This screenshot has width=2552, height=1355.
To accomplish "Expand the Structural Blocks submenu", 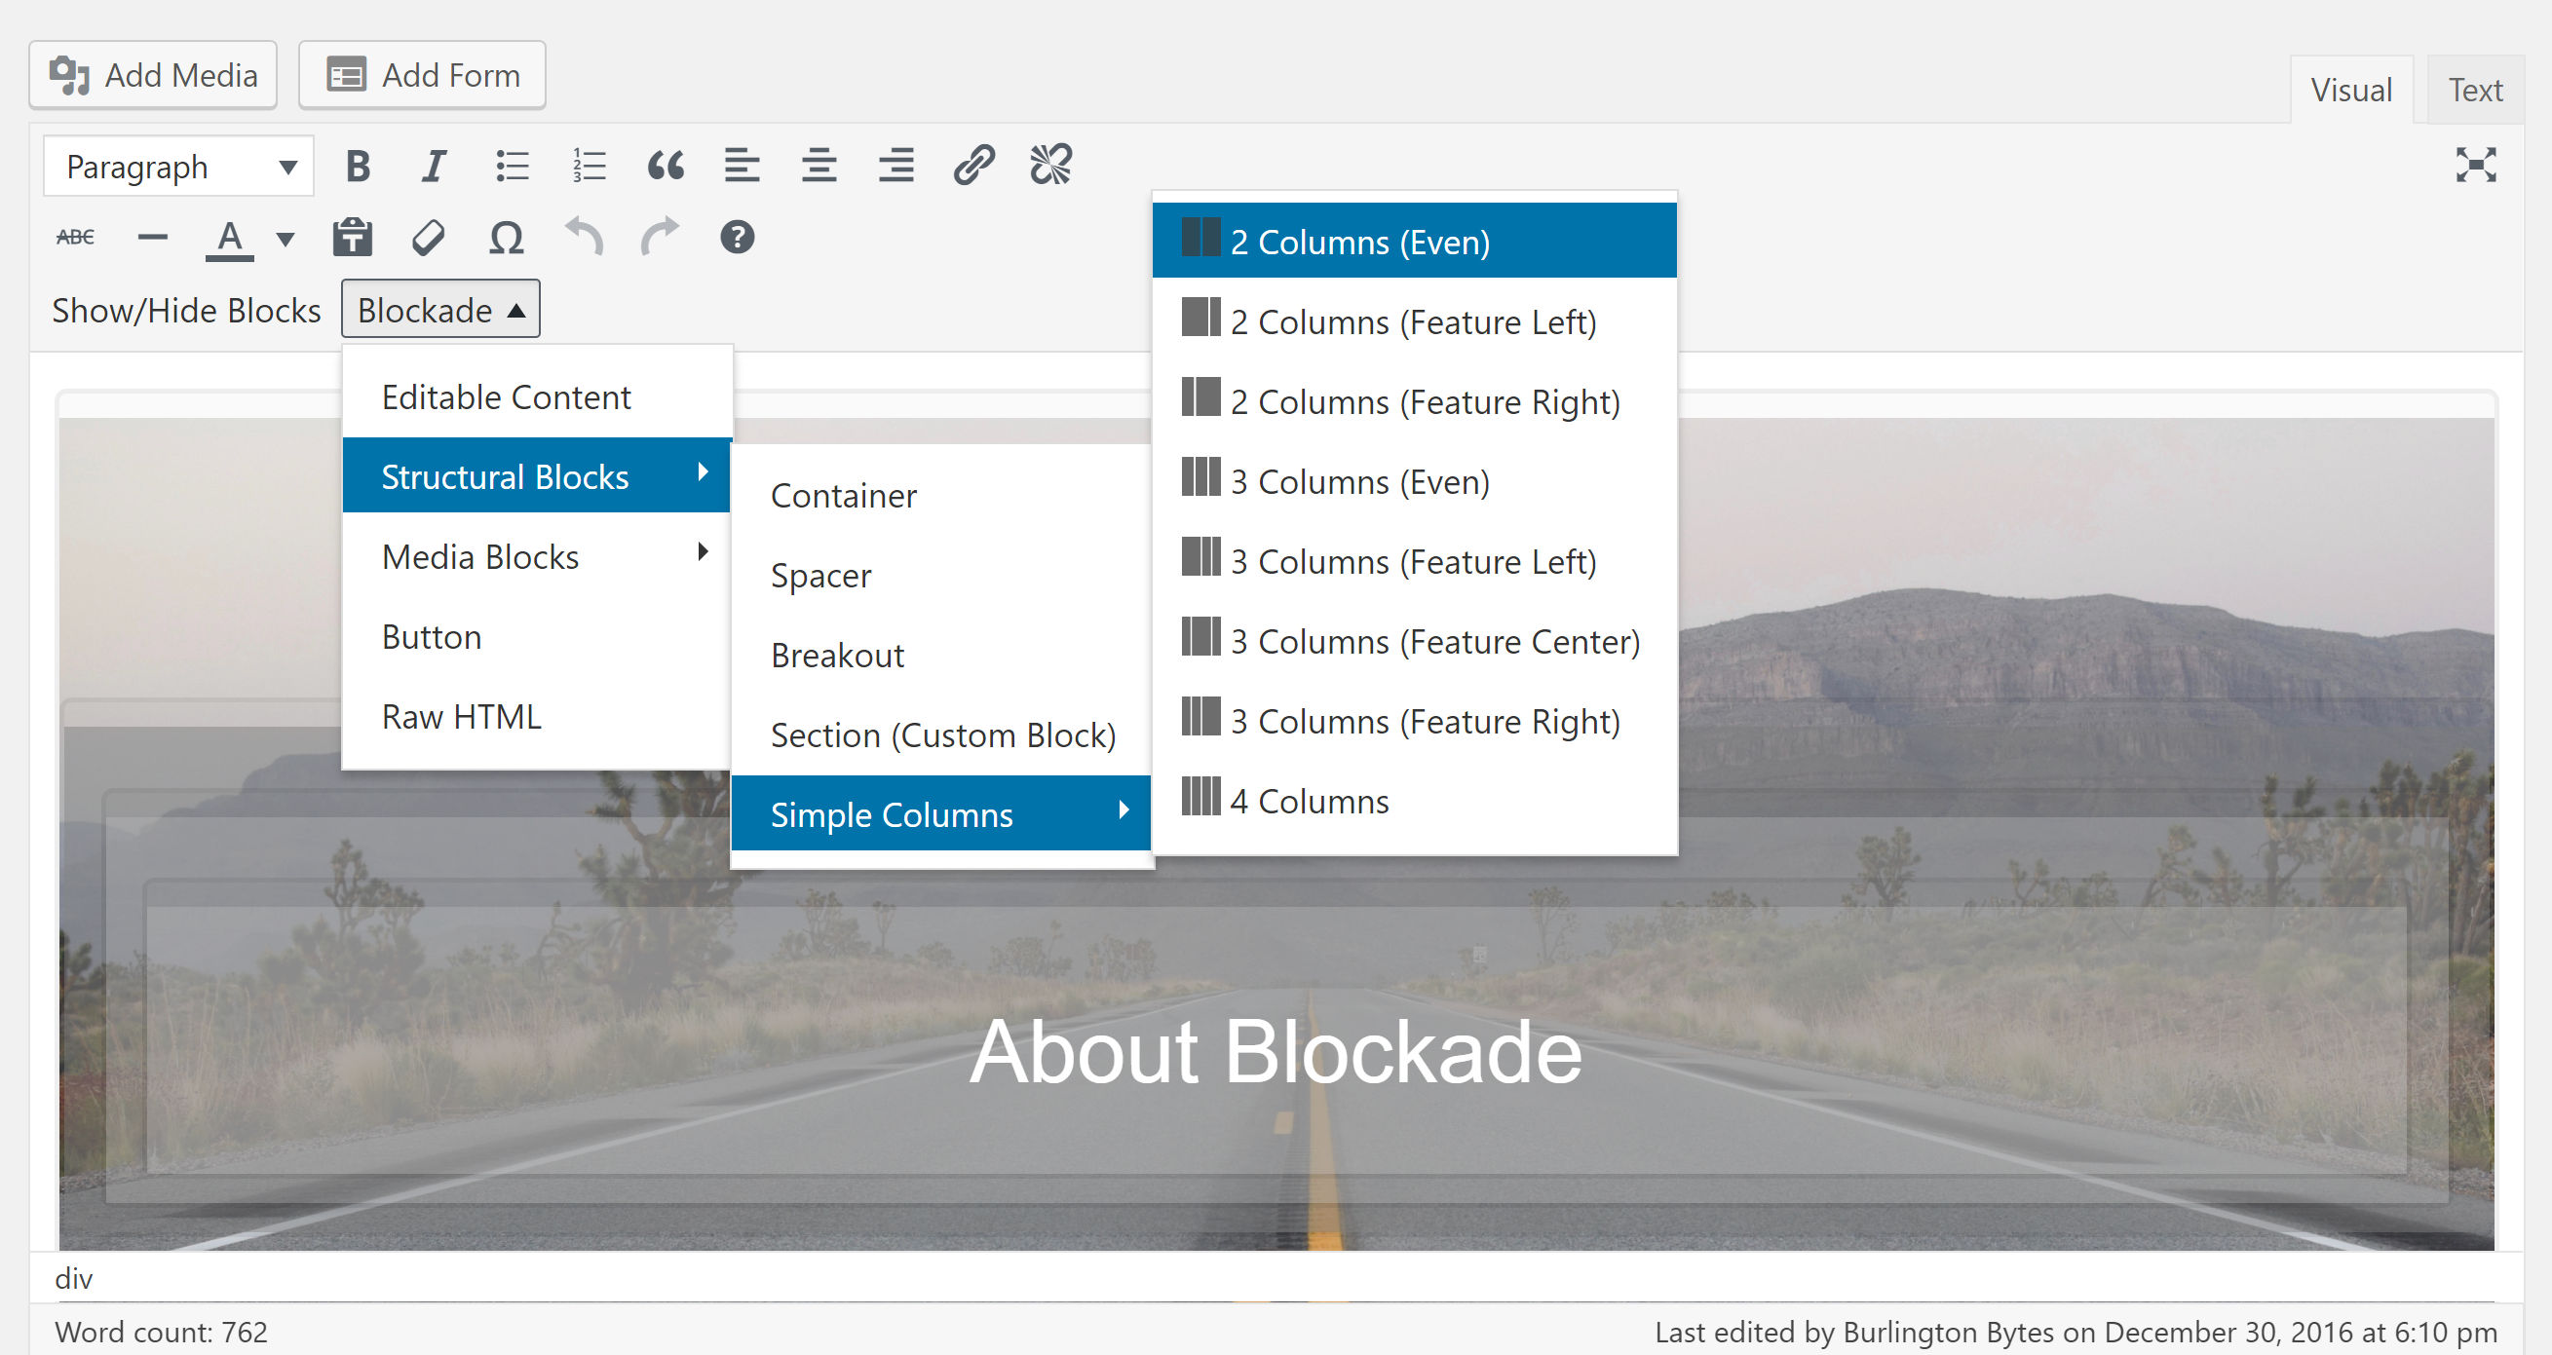I will (537, 476).
